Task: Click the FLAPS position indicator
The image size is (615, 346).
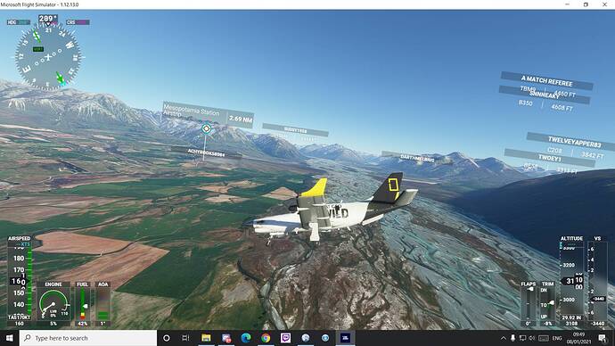Action: point(529,303)
